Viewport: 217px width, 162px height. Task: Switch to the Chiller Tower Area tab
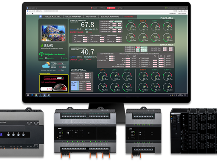click(x=73, y=17)
